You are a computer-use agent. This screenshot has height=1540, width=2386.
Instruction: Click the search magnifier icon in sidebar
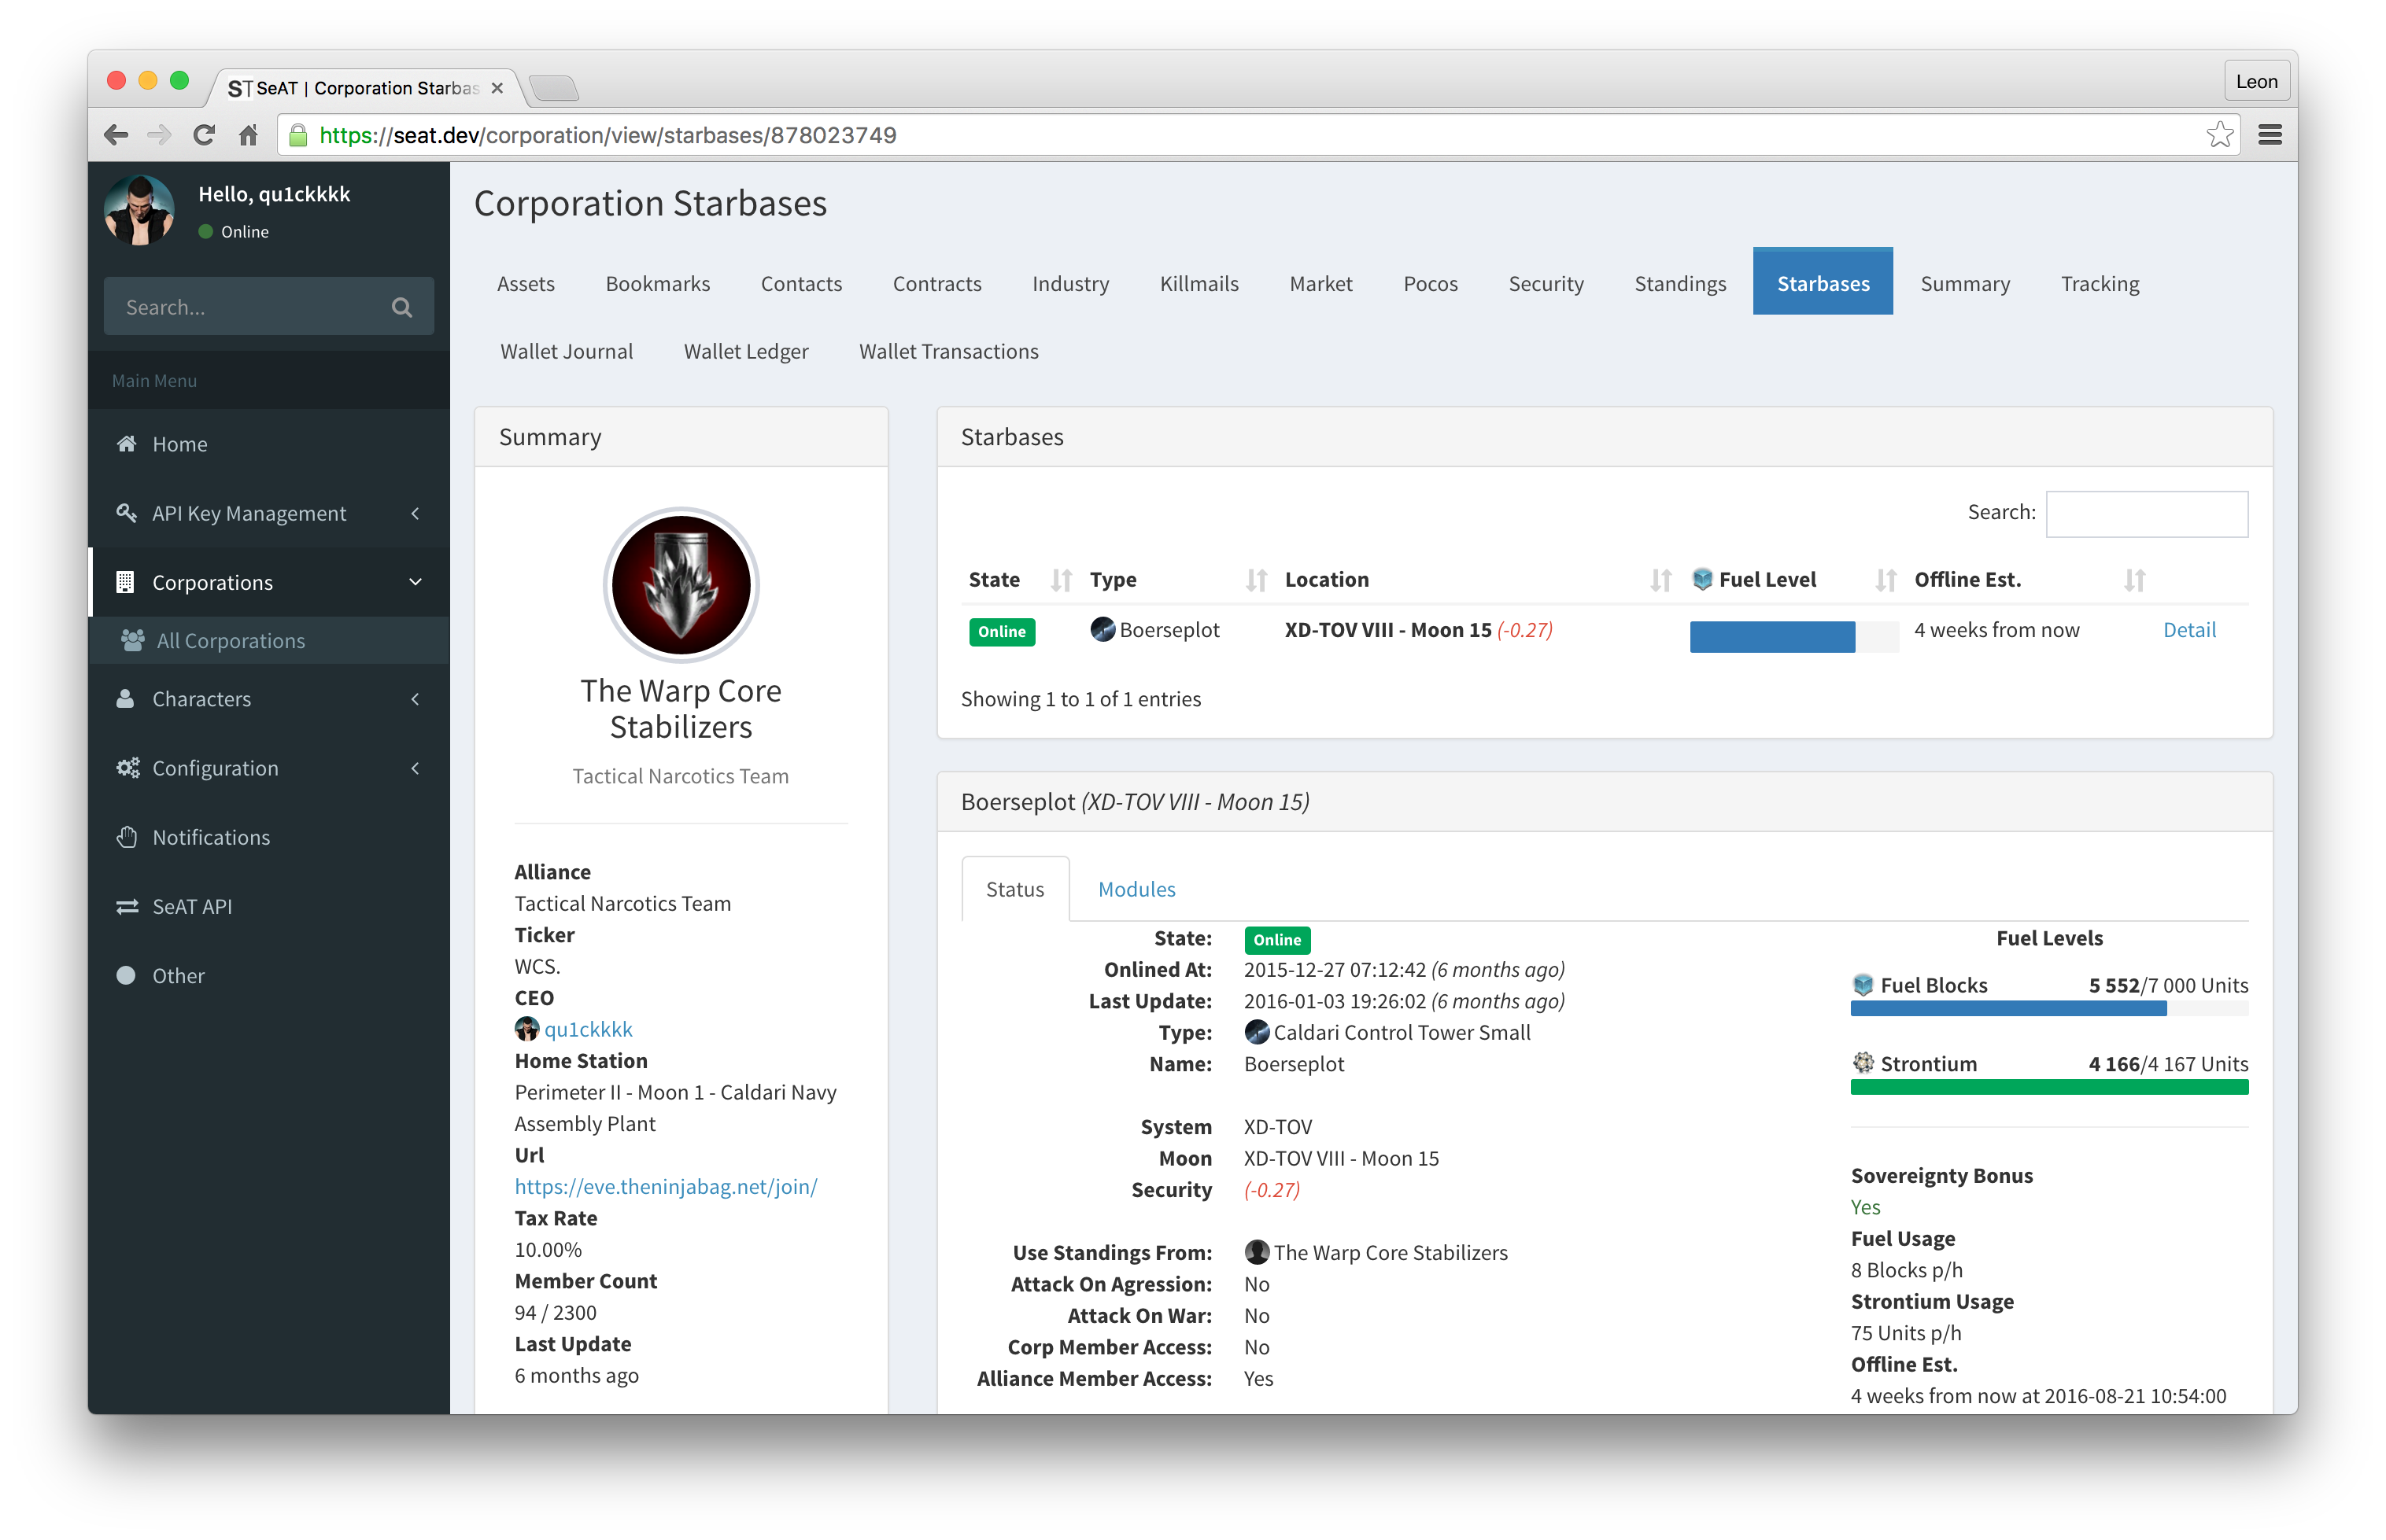click(401, 307)
